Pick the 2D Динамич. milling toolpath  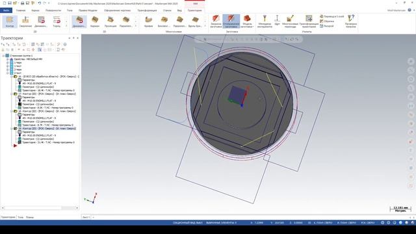(41, 21)
